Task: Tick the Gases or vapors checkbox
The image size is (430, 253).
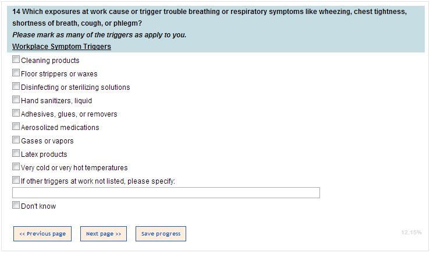Action: pyautogui.click(x=16, y=140)
